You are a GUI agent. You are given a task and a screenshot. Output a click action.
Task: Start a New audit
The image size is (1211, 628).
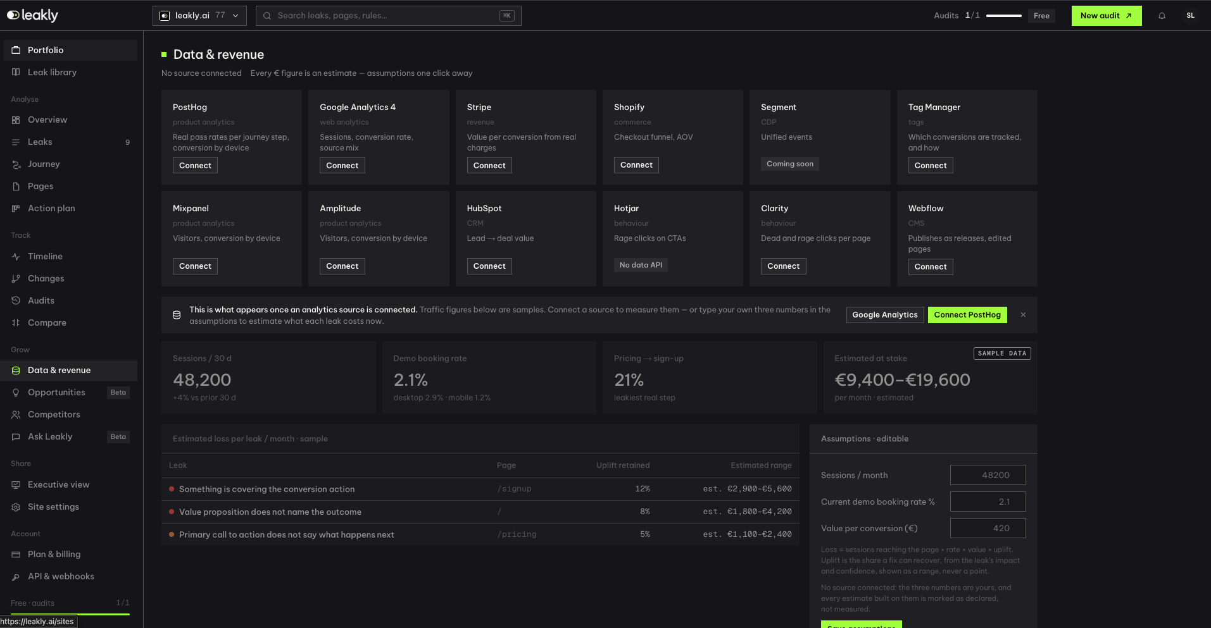(x=1107, y=16)
